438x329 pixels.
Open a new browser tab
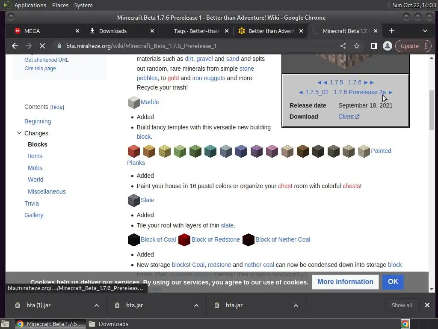pos(392,31)
